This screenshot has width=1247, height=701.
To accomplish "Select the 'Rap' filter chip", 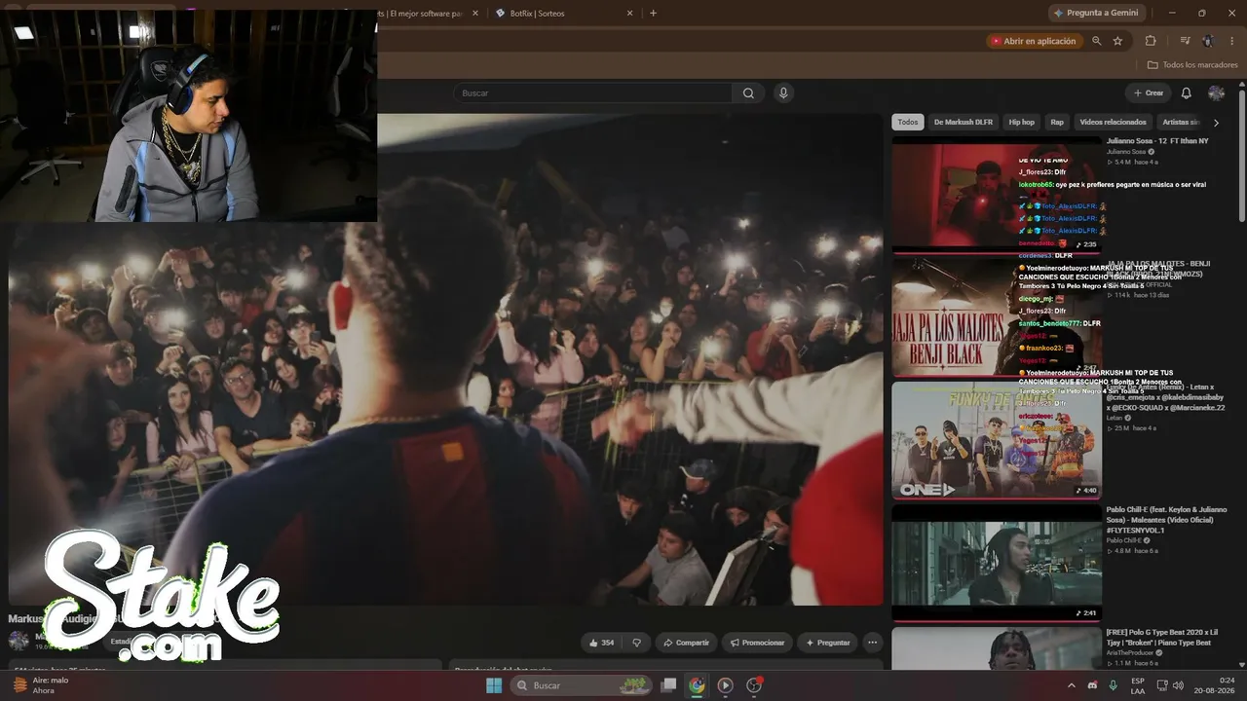I will pos(1057,123).
